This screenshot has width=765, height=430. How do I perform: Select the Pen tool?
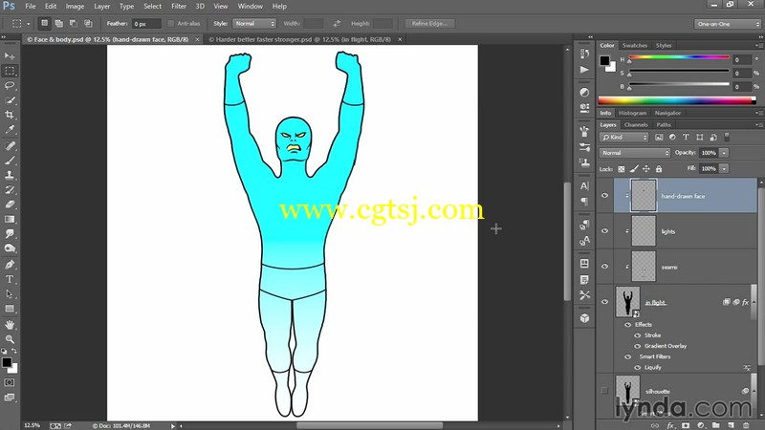[x=10, y=265]
